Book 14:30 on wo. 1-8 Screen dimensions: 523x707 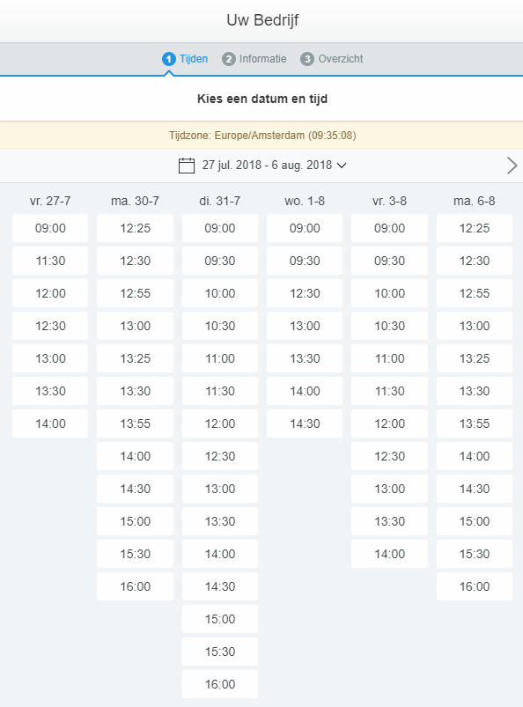(x=305, y=423)
